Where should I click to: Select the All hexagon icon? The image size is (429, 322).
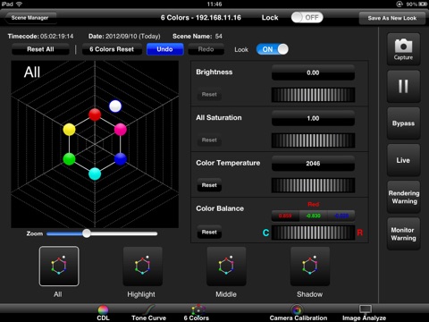point(59,267)
